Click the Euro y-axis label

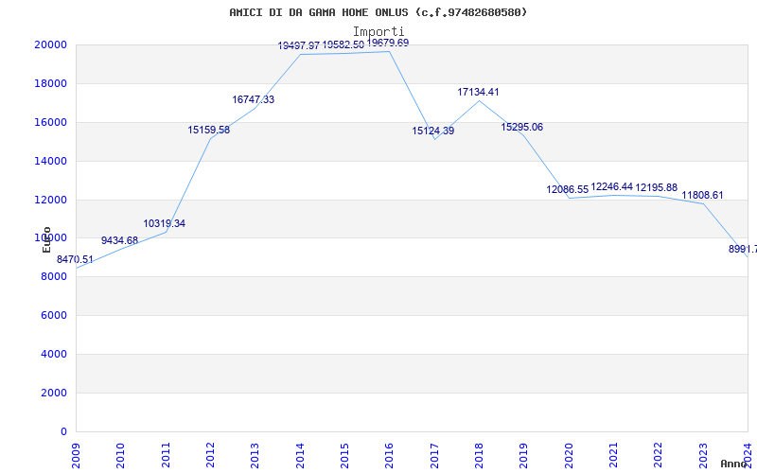[x=46, y=239]
